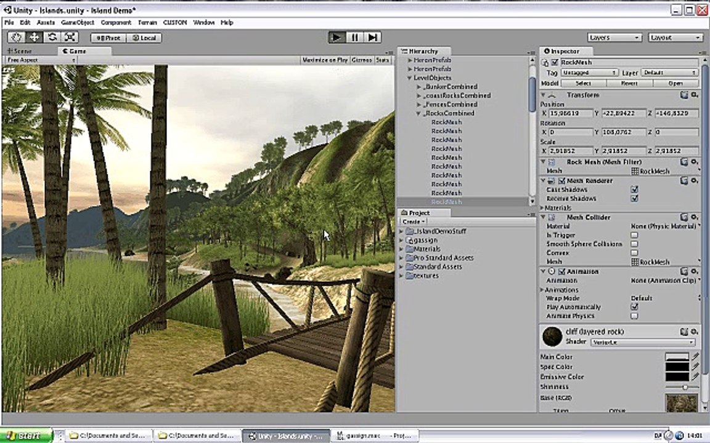This screenshot has width=710, height=443.
Task: Select the Move tool in toolbar
Action: pos(34,38)
